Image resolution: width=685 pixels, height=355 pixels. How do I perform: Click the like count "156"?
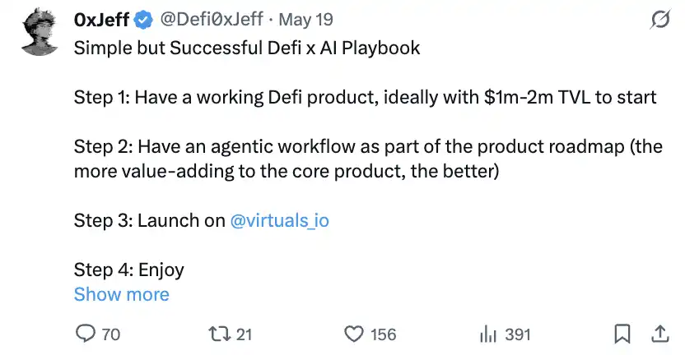coord(383,334)
